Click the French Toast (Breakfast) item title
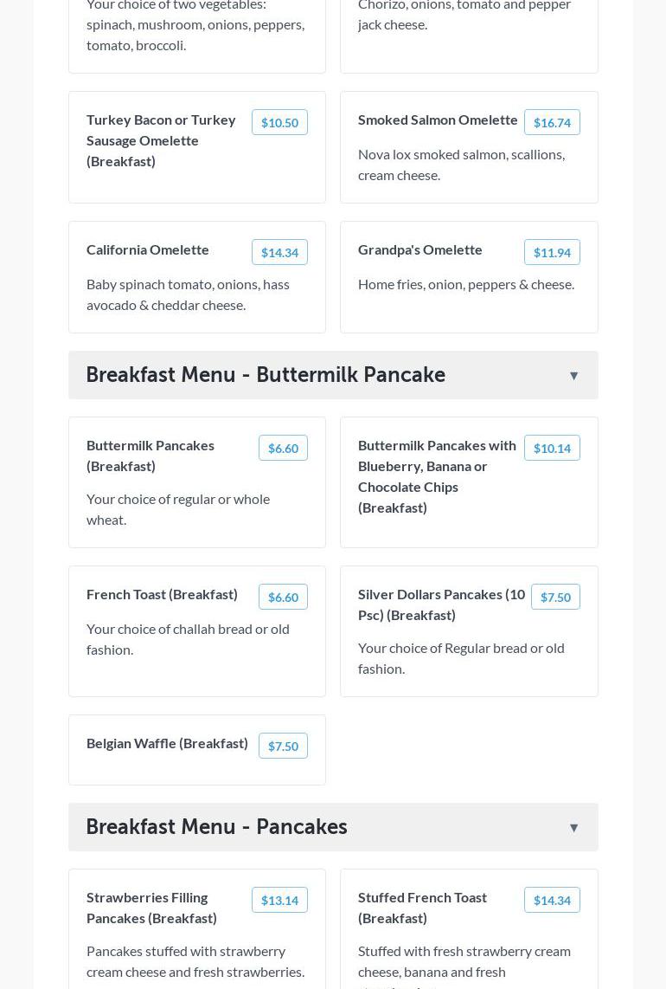Image resolution: width=666 pixels, height=989 pixels. pyautogui.click(x=162, y=594)
